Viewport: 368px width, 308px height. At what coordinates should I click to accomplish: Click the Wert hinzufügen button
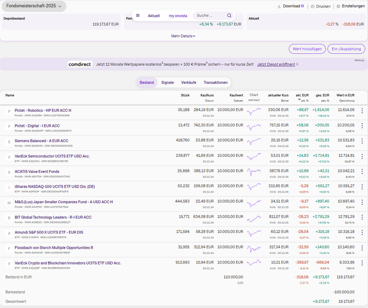click(x=307, y=49)
